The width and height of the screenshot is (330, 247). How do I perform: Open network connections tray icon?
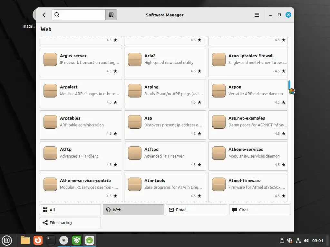(x=298, y=241)
